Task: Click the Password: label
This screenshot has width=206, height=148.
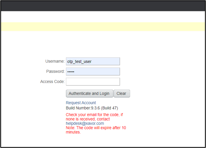Action: coord(55,72)
